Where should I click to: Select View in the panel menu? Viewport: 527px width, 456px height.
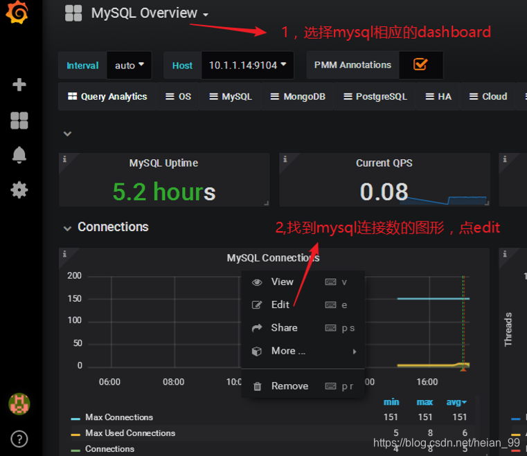(303, 282)
